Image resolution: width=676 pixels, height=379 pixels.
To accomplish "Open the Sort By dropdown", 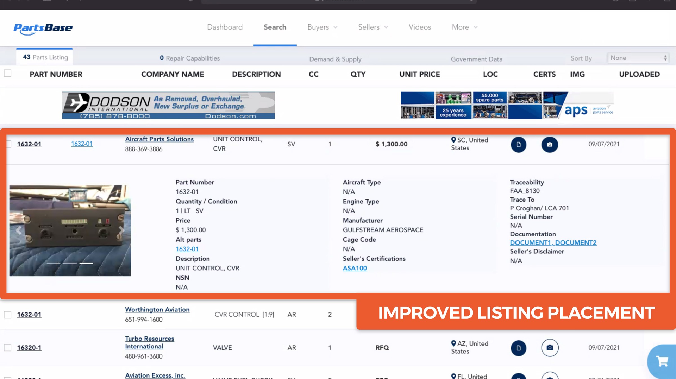I will tap(638, 58).
